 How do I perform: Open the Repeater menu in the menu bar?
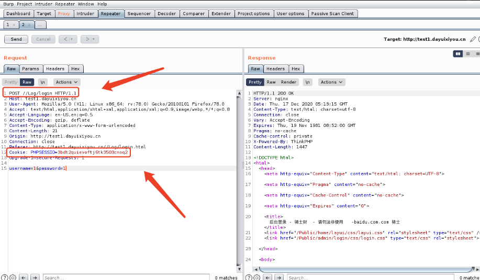65,4
